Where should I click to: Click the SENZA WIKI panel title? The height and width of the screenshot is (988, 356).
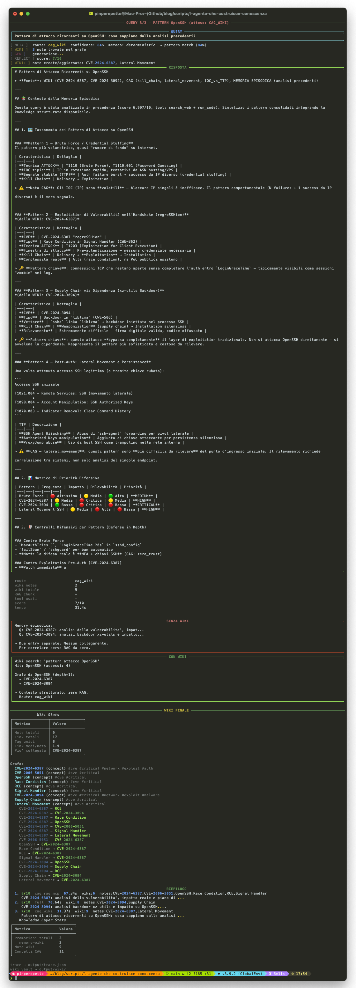(x=177, y=621)
